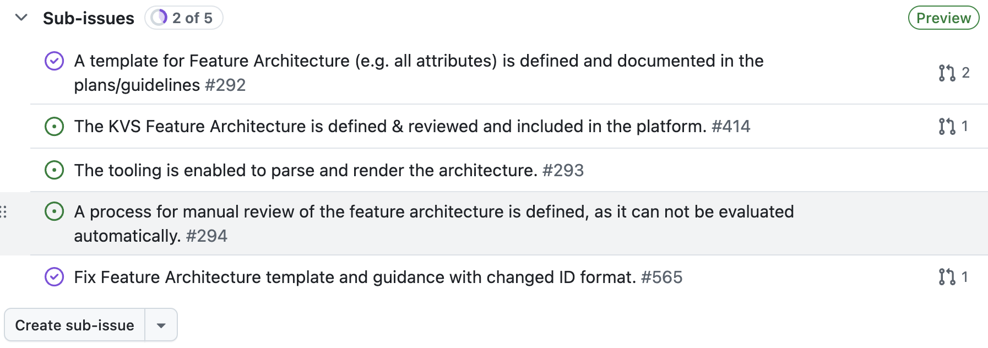The height and width of the screenshot is (348, 988).
Task: Open sub-issue about Feature Architecture template #292
Action: pyautogui.click(x=419, y=61)
